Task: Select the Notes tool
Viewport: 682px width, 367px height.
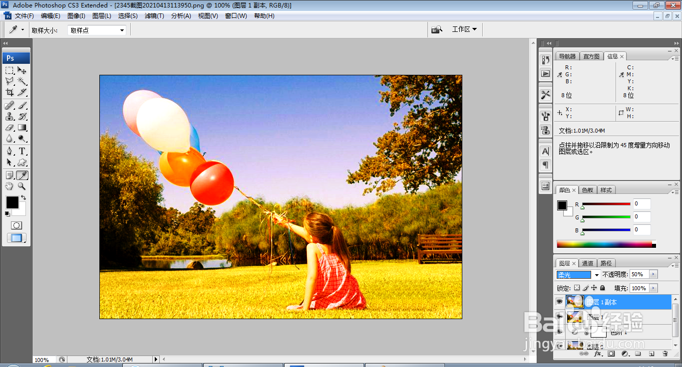Action: click(10, 175)
